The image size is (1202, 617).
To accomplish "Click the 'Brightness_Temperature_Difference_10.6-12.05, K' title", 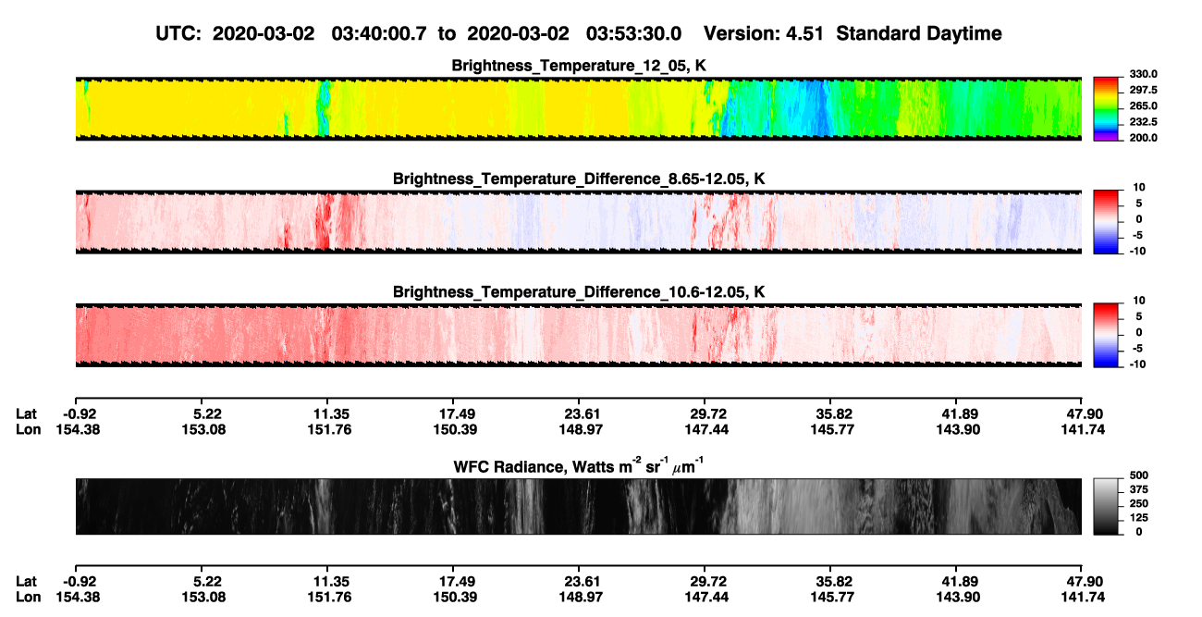I will tap(579, 292).
